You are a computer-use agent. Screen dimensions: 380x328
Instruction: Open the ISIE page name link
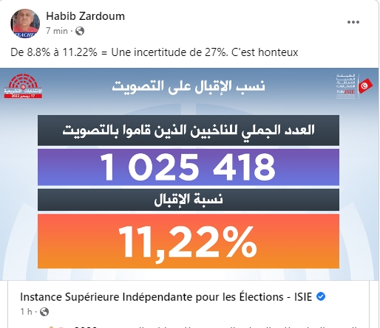(x=166, y=297)
